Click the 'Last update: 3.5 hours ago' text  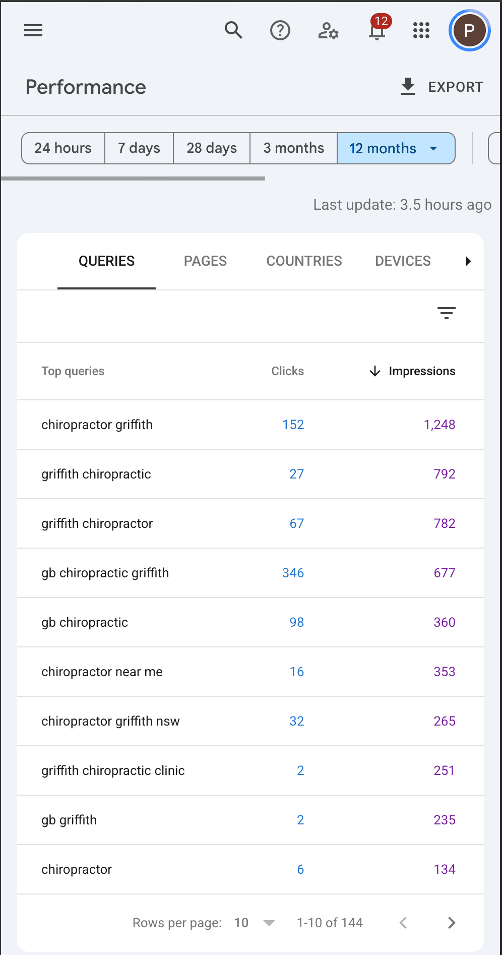click(x=402, y=205)
